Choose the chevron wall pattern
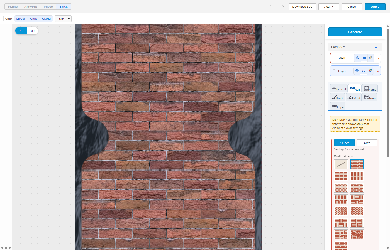Viewport: 390px width, 250px height. pos(357,211)
